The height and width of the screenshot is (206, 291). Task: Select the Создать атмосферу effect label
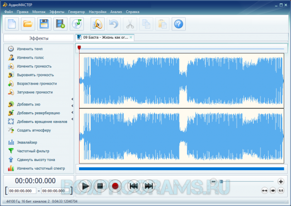34,130
